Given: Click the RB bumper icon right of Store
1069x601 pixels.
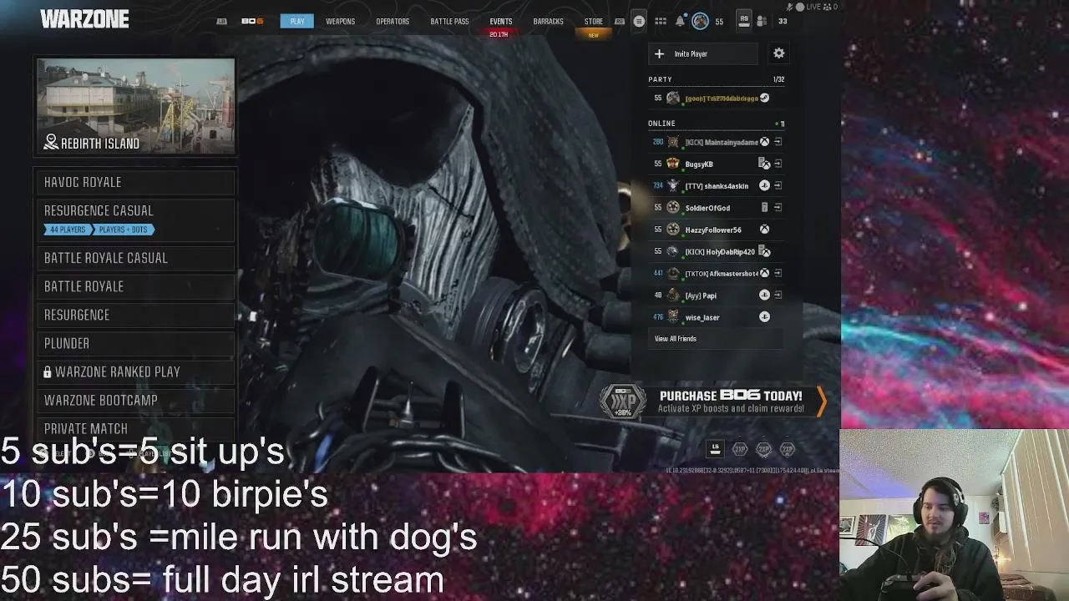Looking at the screenshot, I should [619, 22].
